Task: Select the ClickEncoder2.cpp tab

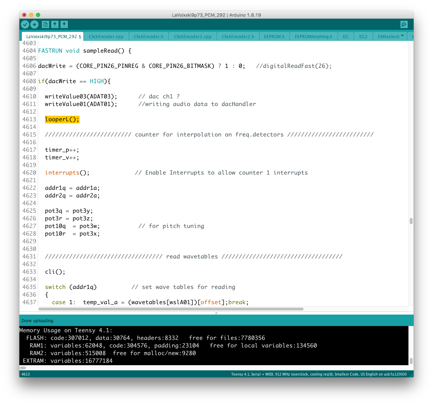Action: click(x=192, y=36)
